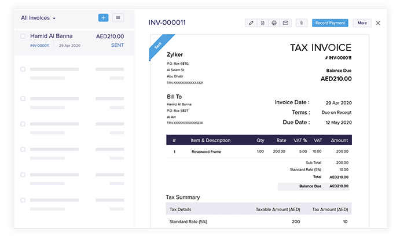Click the SENT status label
400x236 pixels.
(118, 45)
